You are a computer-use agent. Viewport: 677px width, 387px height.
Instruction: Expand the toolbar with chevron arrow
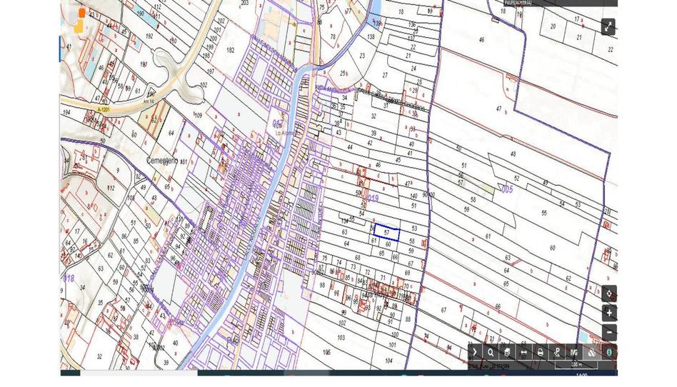tap(475, 352)
